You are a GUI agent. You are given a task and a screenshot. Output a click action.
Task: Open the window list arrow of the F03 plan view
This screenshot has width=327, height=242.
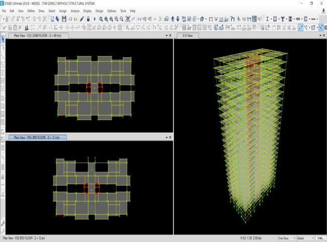167,138
